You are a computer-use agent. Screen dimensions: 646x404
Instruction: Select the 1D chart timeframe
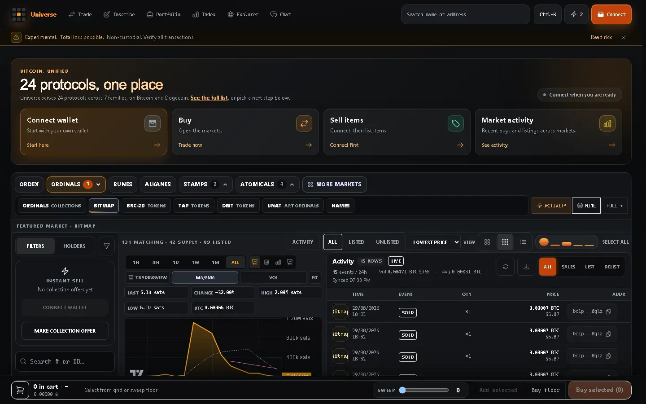176,262
